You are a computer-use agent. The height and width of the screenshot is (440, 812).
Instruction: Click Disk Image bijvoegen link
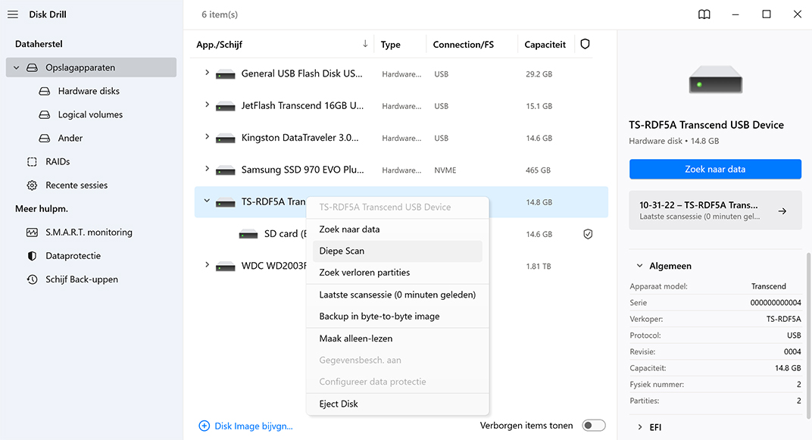click(246, 426)
